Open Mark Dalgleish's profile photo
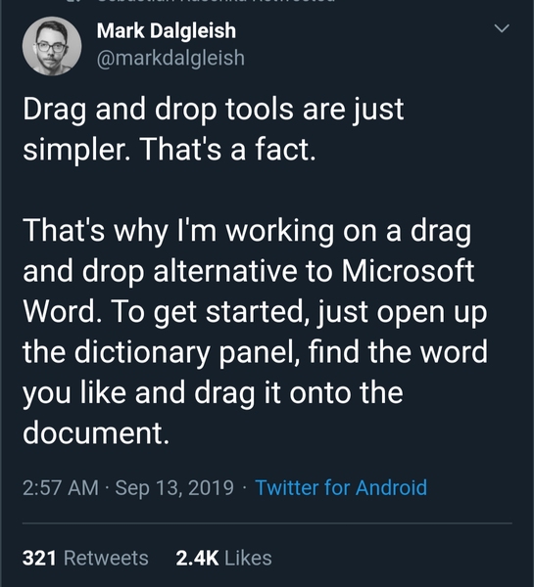The width and height of the screenshot is (534, 587). click(52, 46)
